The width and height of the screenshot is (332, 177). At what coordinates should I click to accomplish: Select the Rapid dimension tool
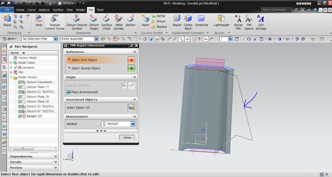[x=7, y=21]
